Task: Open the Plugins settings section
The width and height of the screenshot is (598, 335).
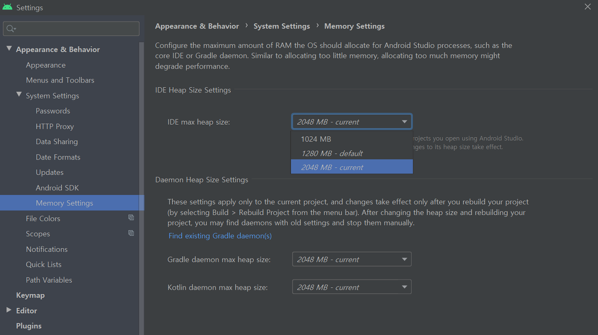Action: pos(28,326)
